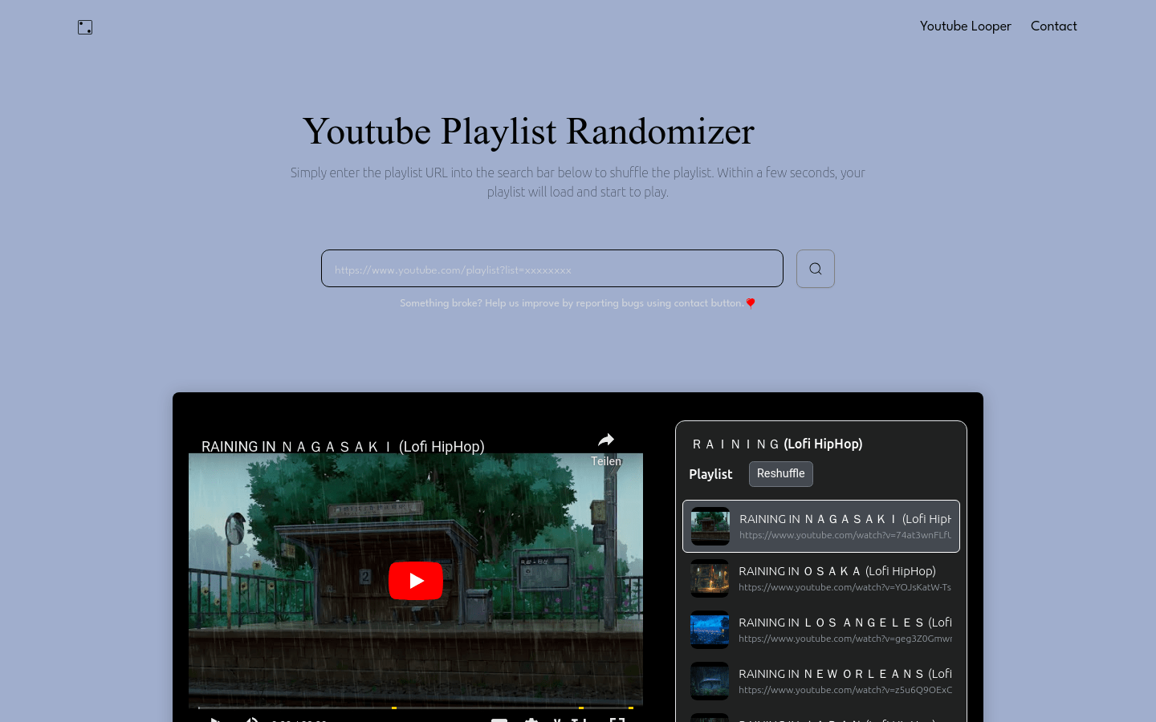
Task: Play the Nagasaki lofi video
Action: (416, 581)
